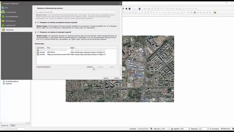The width and height of the screenshot is (234, 132).
Task: Close the modules dialog with X
Action: point(120,3)
